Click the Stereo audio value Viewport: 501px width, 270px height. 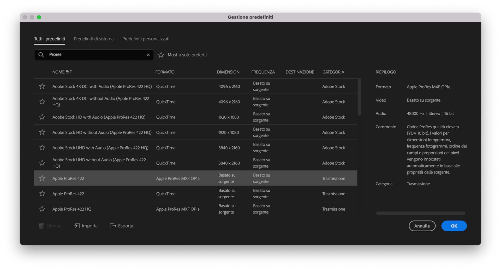[434, 113]
